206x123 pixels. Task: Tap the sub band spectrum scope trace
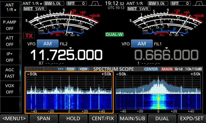158,85
